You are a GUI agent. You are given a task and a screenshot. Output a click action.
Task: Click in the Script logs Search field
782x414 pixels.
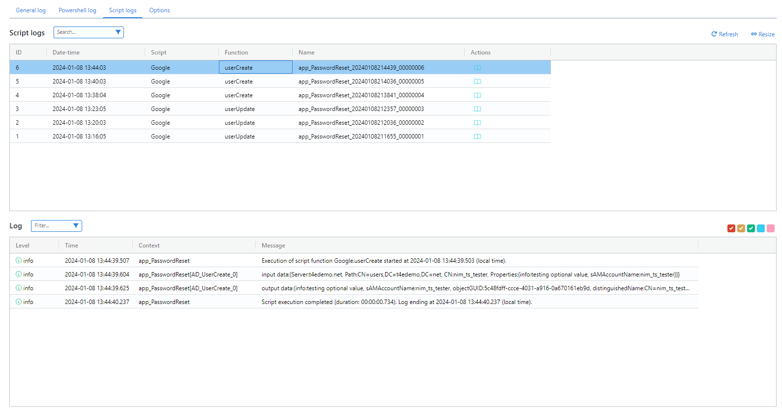click(84, 32)
